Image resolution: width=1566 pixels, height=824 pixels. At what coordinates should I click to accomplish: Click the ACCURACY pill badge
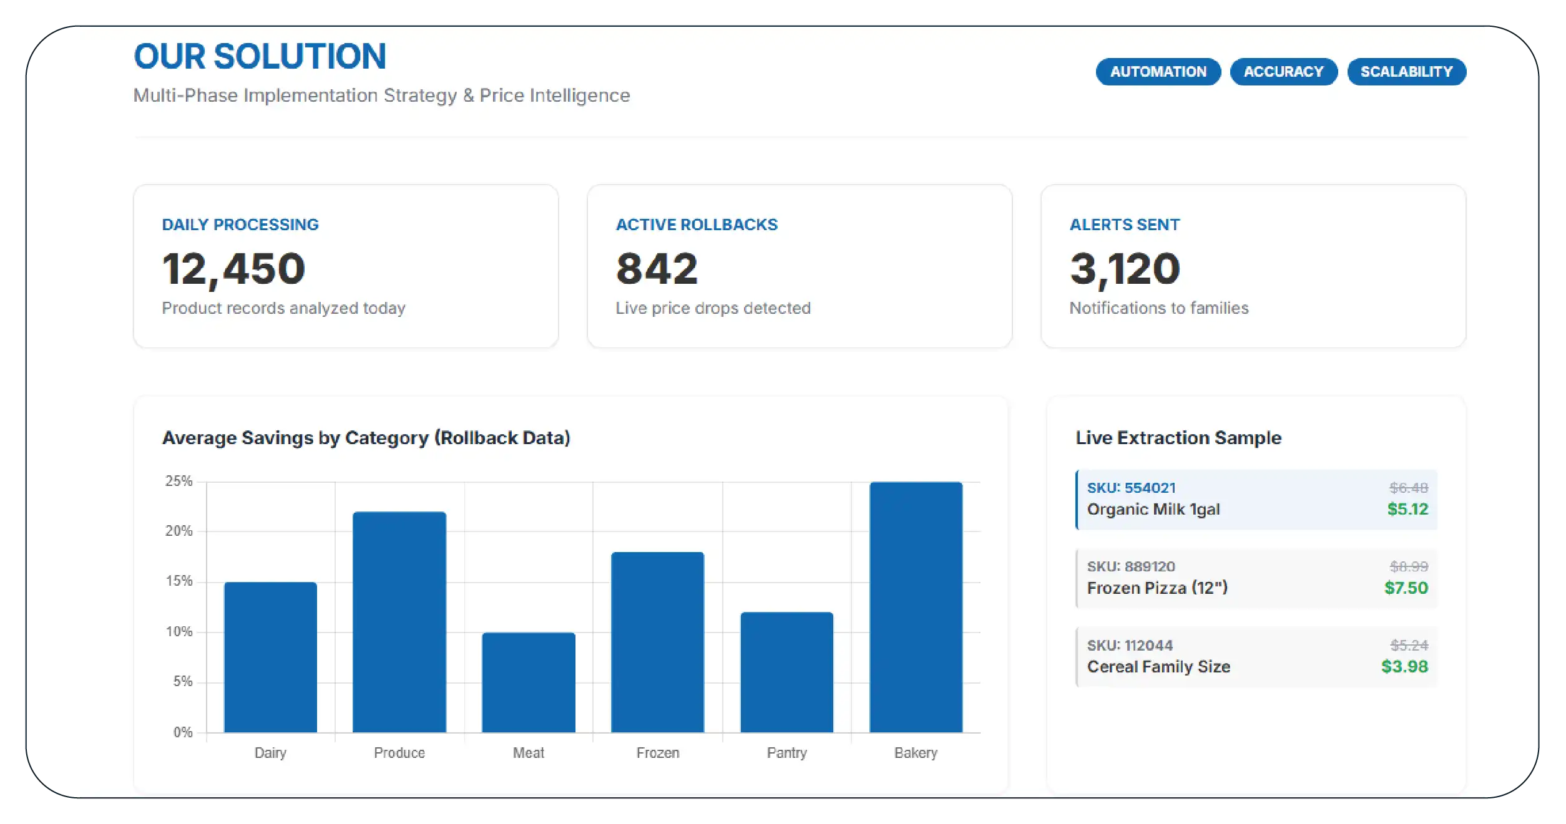1283,72
